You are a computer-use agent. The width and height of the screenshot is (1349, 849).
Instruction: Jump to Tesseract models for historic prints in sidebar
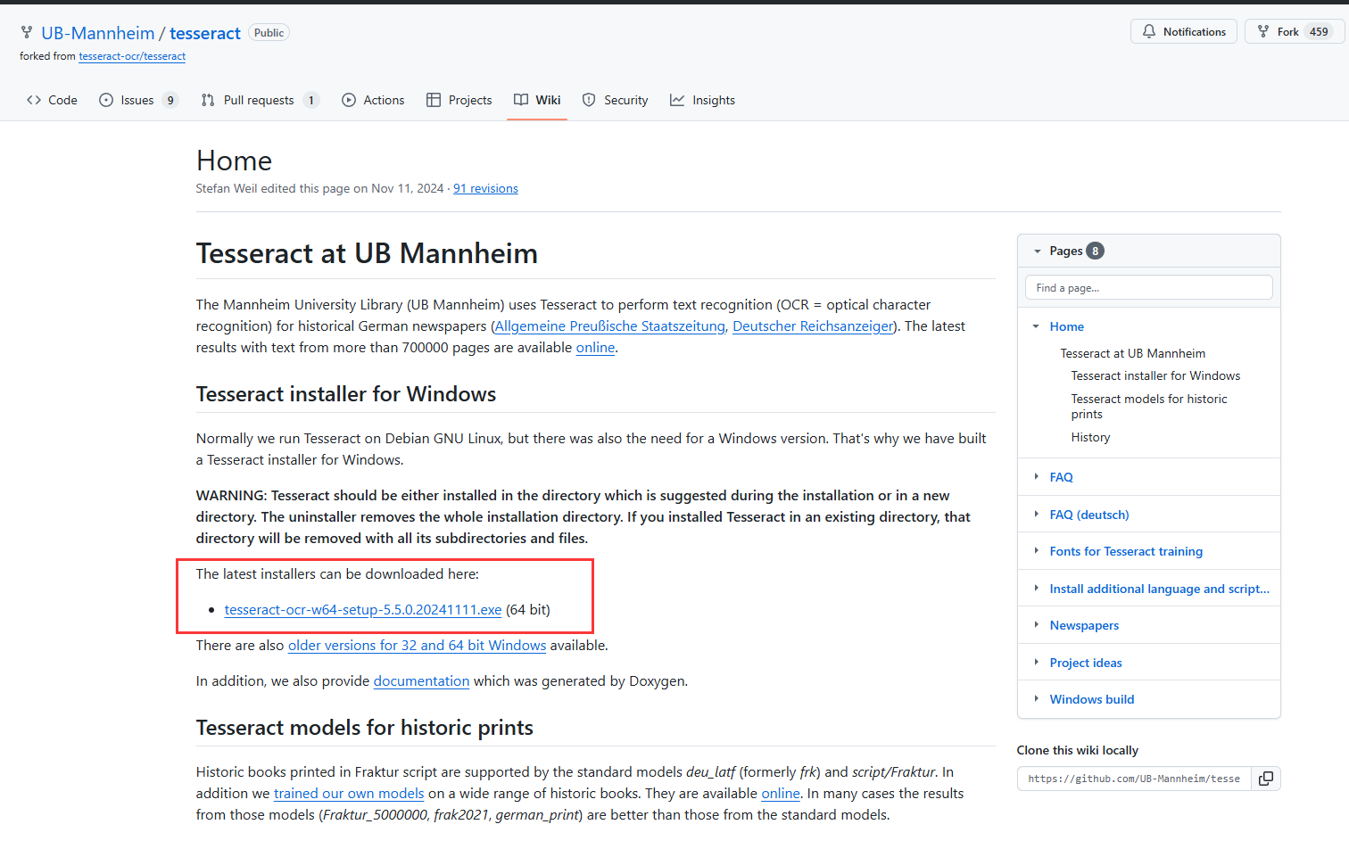1149,407
